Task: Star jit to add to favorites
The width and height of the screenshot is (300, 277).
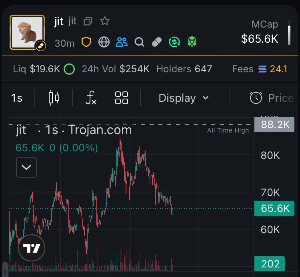Action: (x=105, y=21)
